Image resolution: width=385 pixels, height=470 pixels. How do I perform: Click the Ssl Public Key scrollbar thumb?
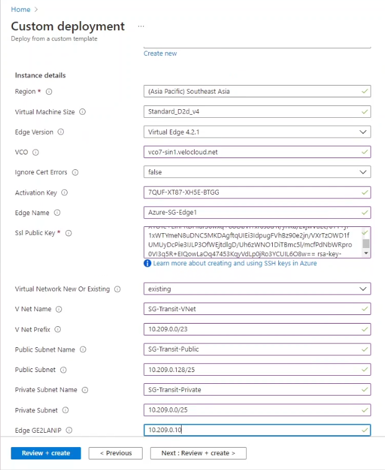pyautogui.click(x=366, y=244)
